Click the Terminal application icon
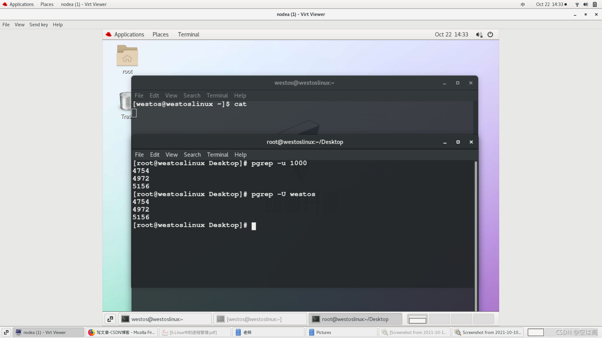Viewport: 602px width, 338px height. point(188,34)
